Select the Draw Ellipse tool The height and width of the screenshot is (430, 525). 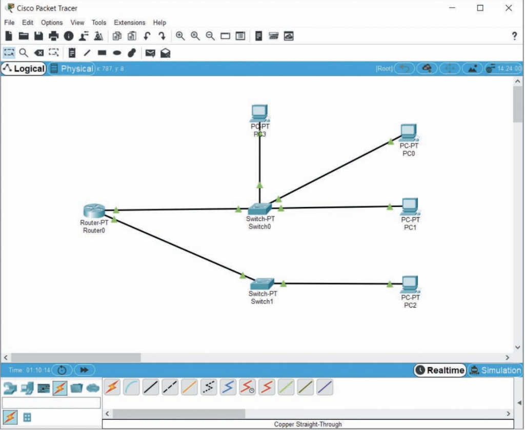(117, 53)
